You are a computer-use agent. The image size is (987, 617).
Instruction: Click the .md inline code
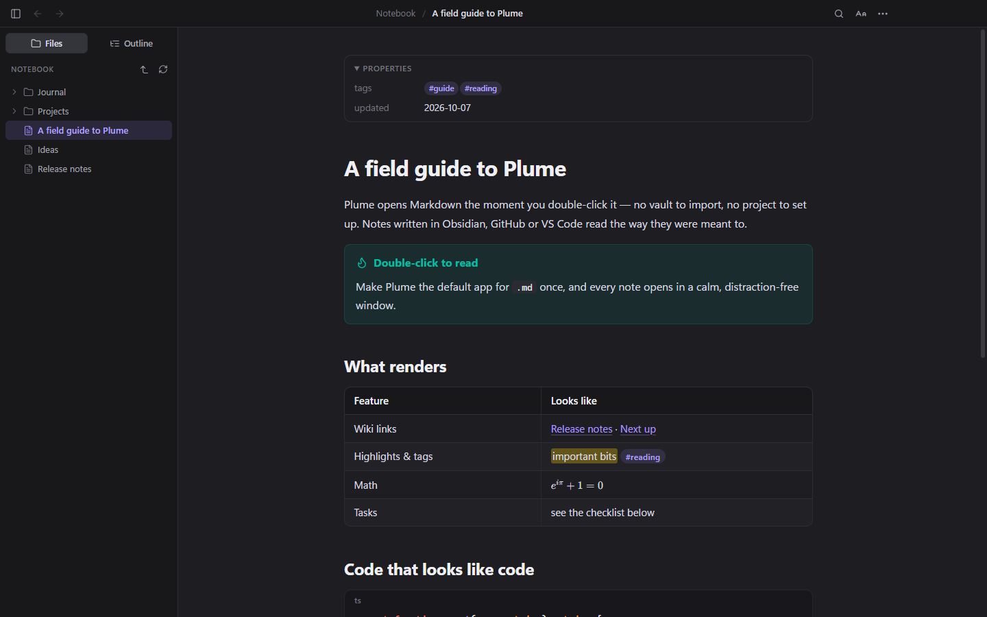click(525, 288)
